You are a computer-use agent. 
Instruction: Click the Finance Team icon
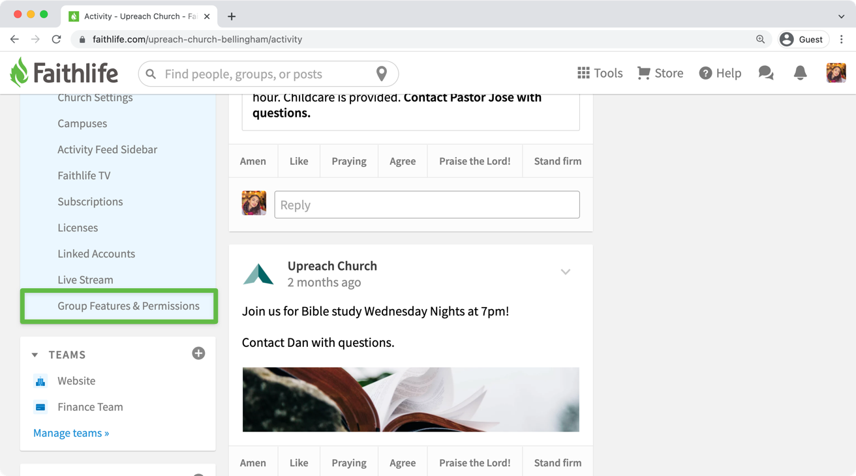click(40, 407)
